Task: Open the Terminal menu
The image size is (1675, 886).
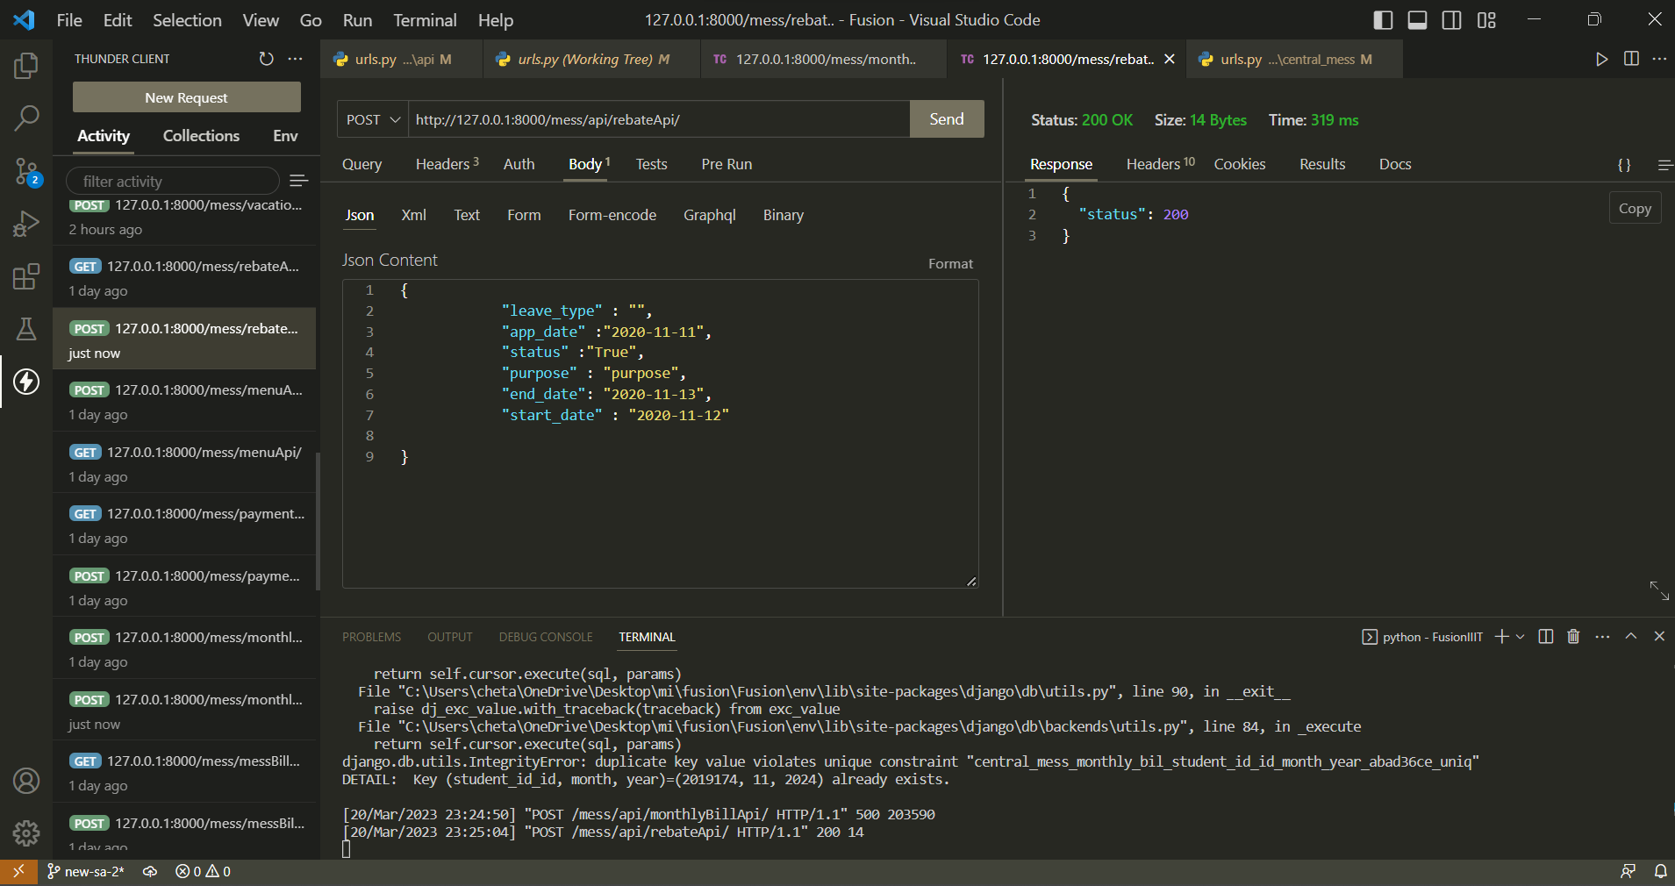Action: click(425, 20)
